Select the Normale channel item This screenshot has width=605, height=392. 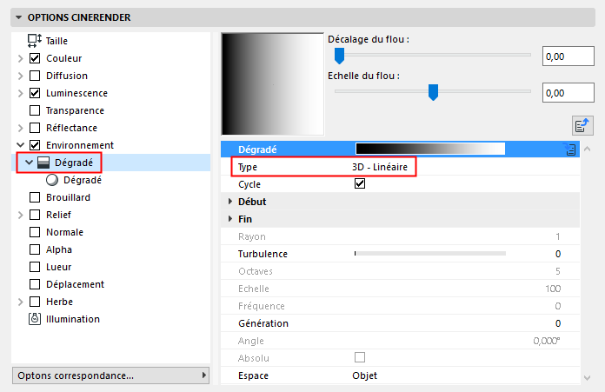pyautogui.click(x=64, y=232)
